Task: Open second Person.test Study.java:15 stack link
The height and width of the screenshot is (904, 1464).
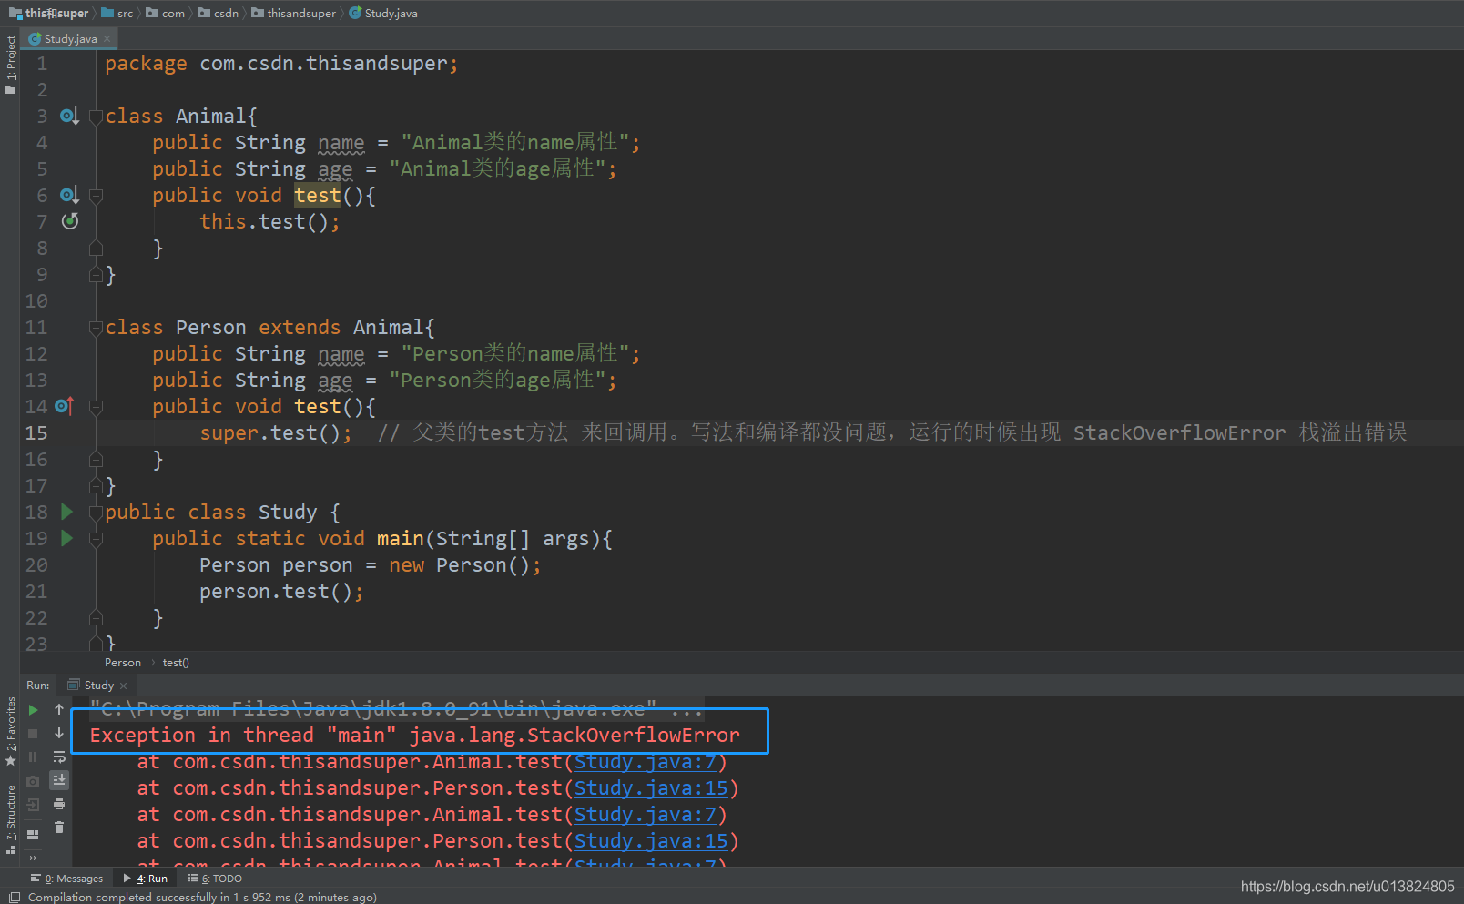Action: [651, 841]
